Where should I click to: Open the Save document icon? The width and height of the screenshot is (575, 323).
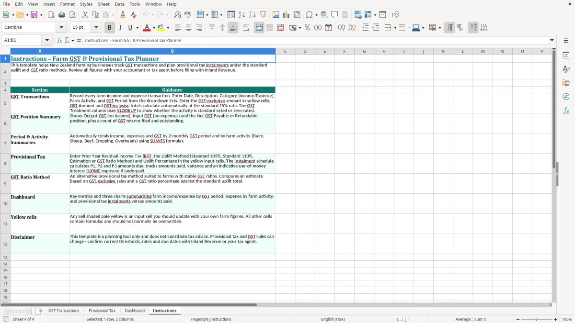coord(34,15)
